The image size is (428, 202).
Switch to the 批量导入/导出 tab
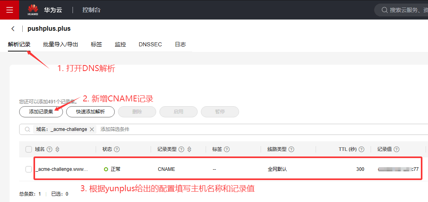(x=61, y=44)
